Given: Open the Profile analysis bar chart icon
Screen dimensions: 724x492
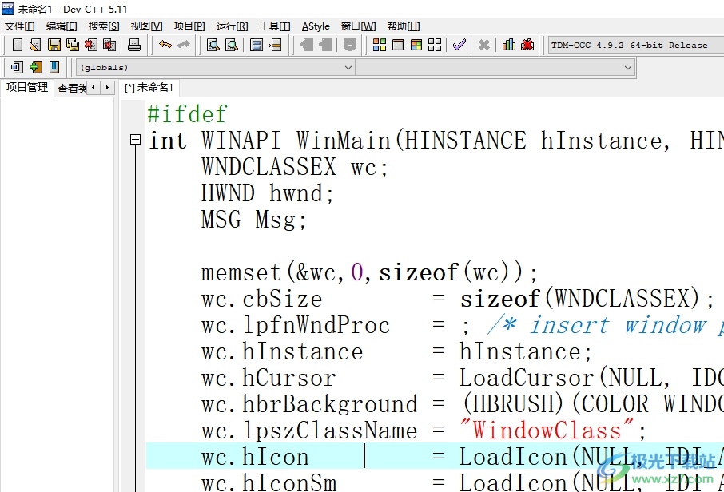Looking at the screenshot, I should 509,45.
